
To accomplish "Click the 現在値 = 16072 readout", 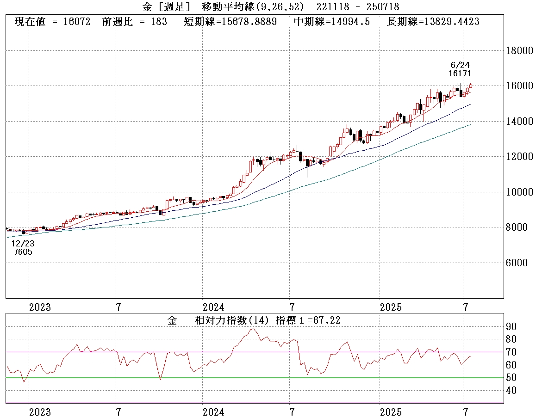I will (x=53, y=22).
